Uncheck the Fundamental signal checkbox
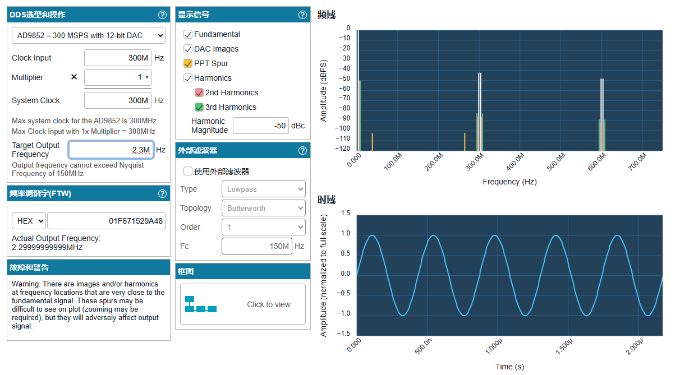Screen dimensions: 689x375 tap(188, 35)
